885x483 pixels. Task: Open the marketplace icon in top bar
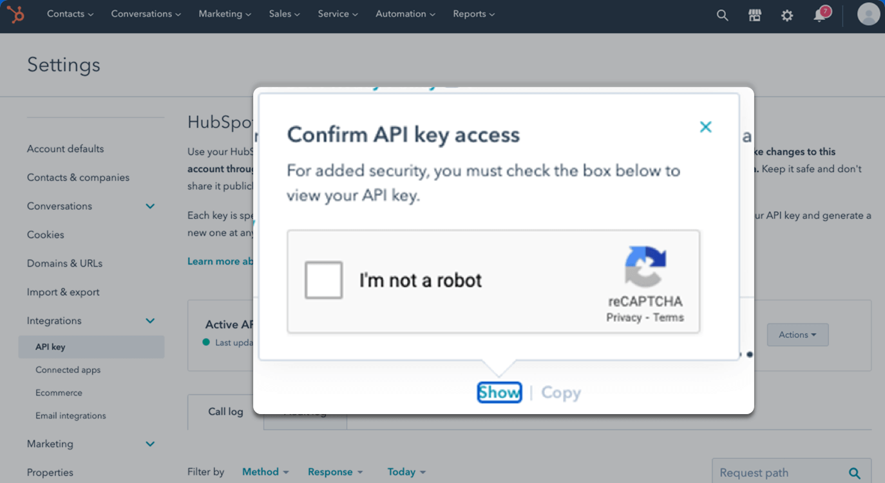[755, 15]
